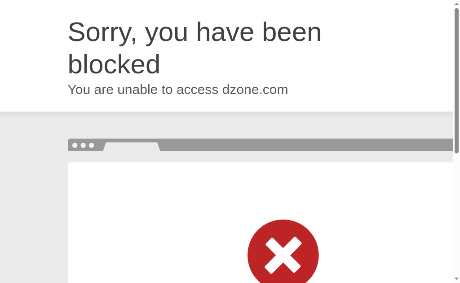
Task: Click the empty scrollbar track below thumb
Action: (x=456, y=215)
